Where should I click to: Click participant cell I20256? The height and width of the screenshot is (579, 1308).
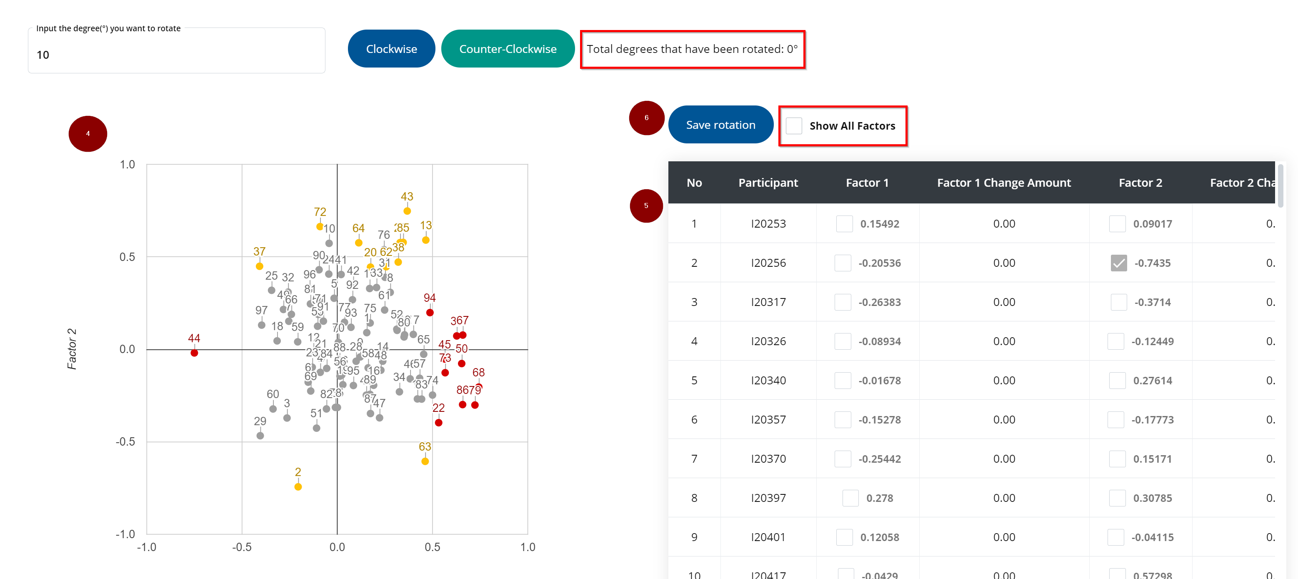(x=768, y=263)
